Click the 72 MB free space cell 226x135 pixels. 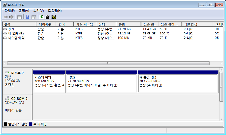coord(147,38)
